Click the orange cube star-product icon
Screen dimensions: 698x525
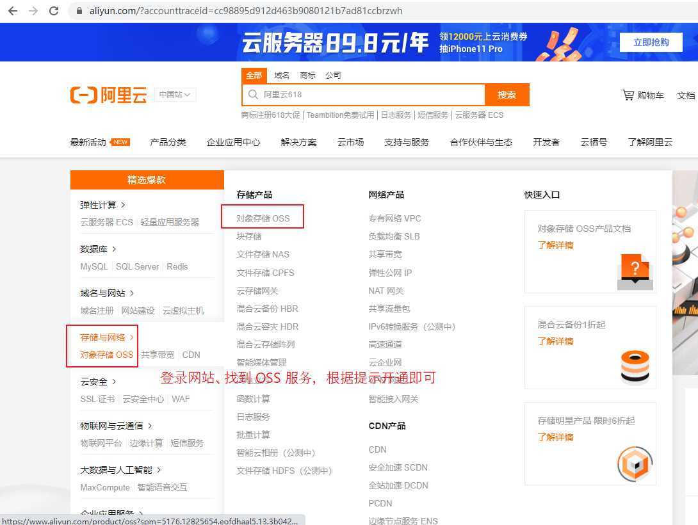pyautogui.click(x=635, y=464)
